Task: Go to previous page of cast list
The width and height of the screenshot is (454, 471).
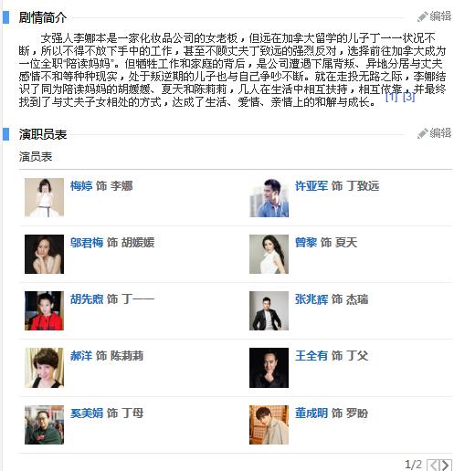Action: [434, 465]
